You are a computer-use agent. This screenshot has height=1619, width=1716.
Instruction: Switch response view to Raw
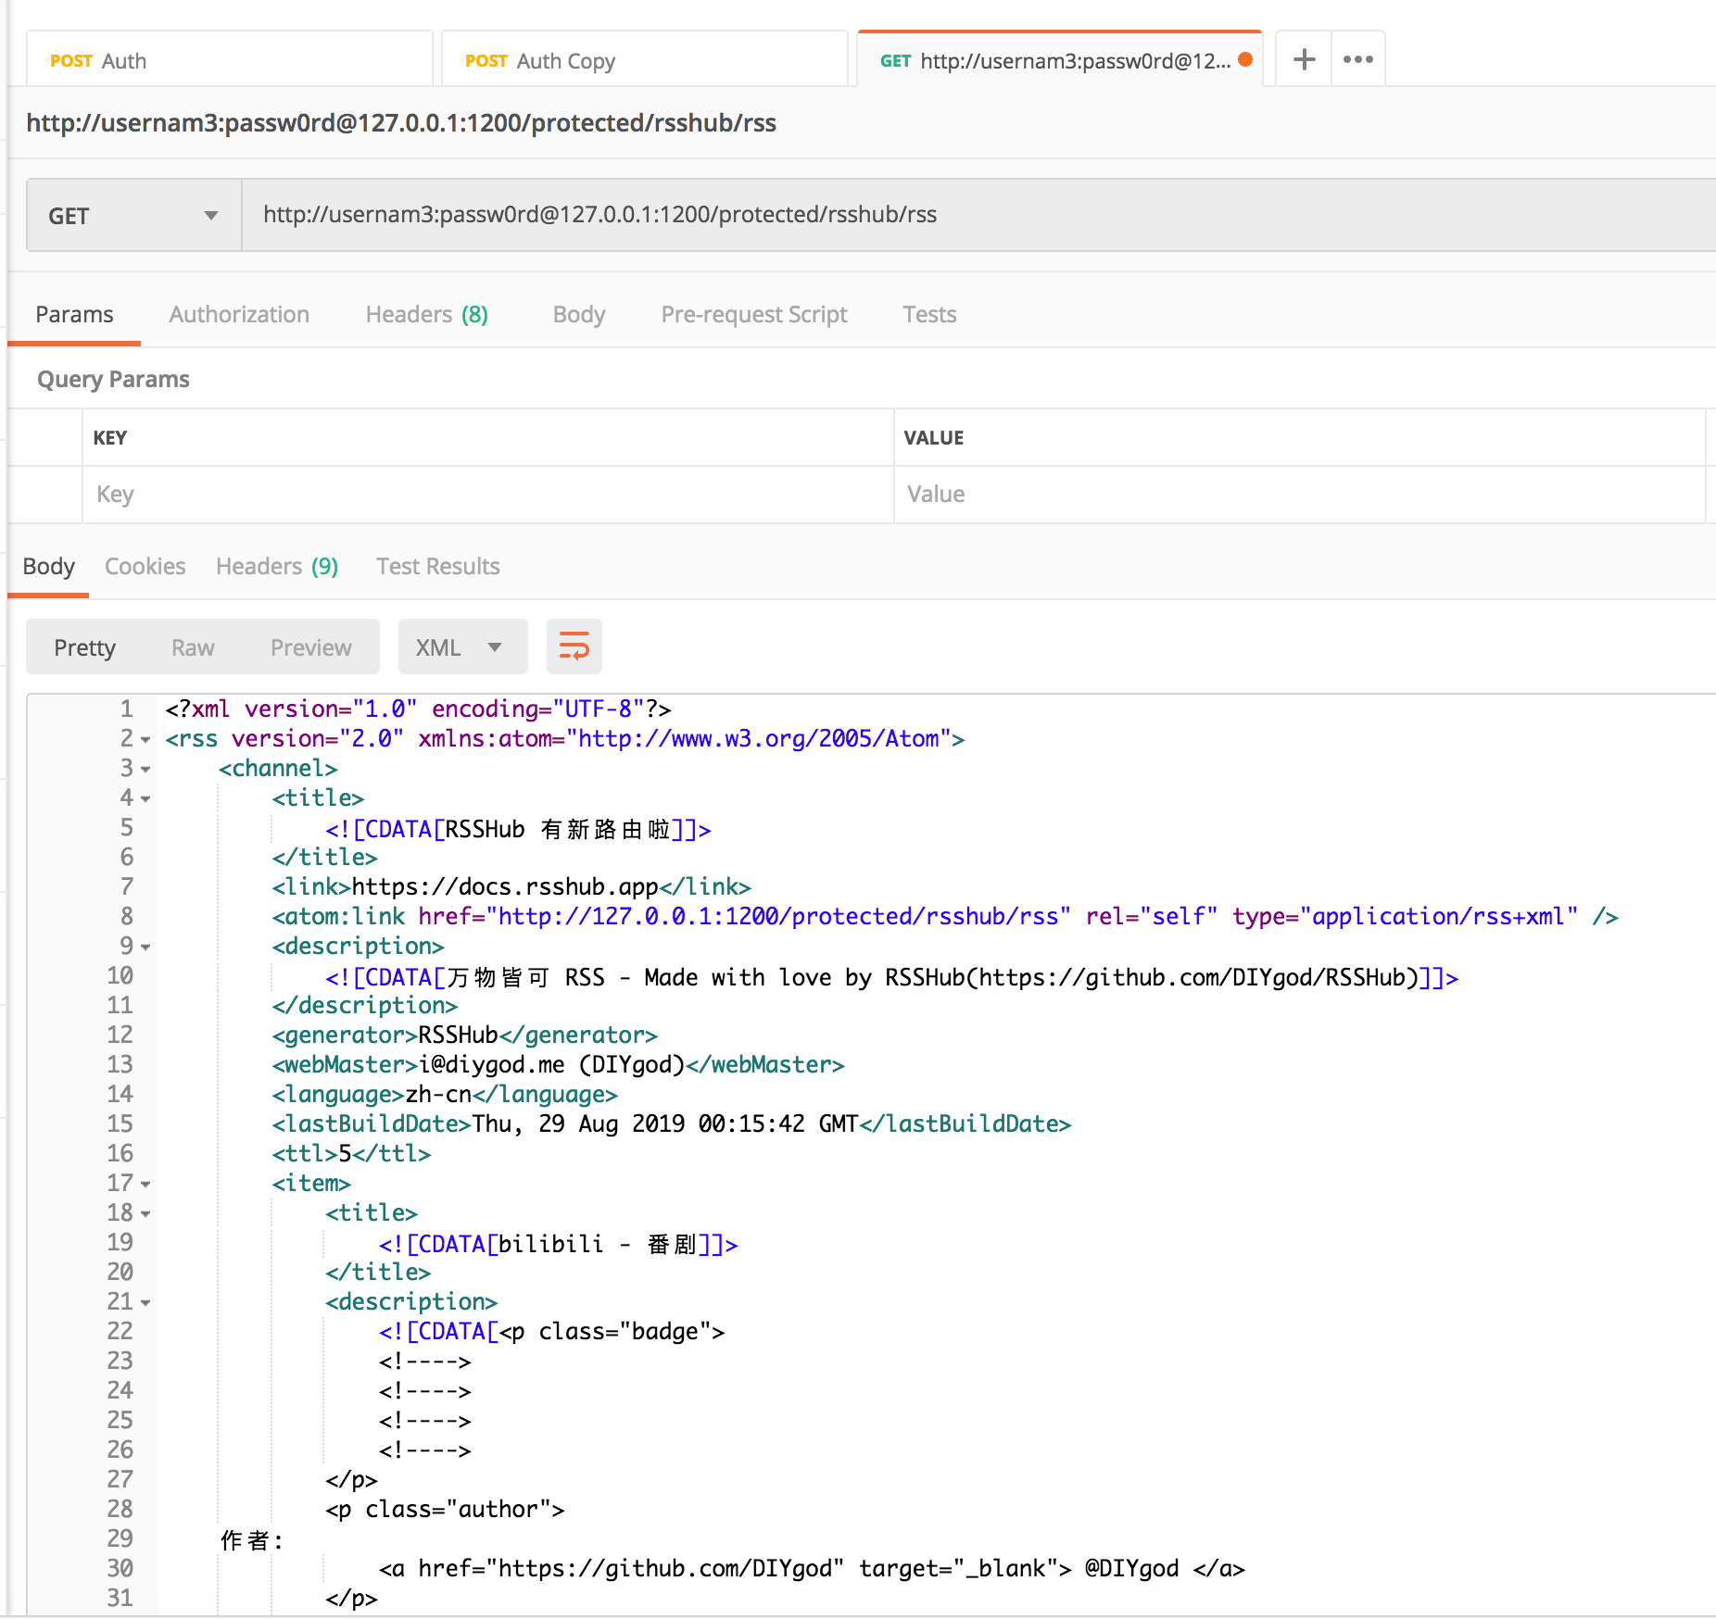193,647
